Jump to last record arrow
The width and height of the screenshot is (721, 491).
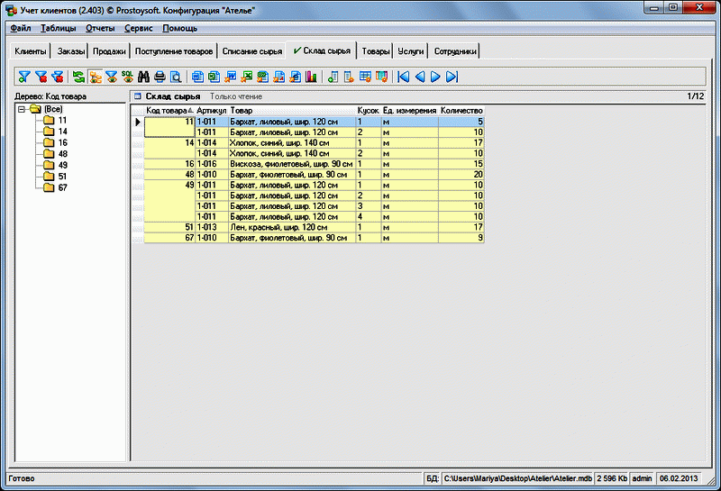452,77
